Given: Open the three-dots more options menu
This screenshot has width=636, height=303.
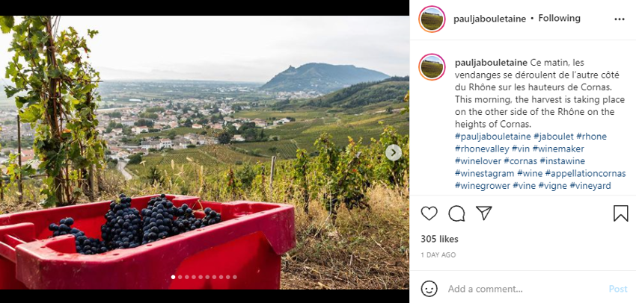Looking at the screenshot, I should 619,19.
